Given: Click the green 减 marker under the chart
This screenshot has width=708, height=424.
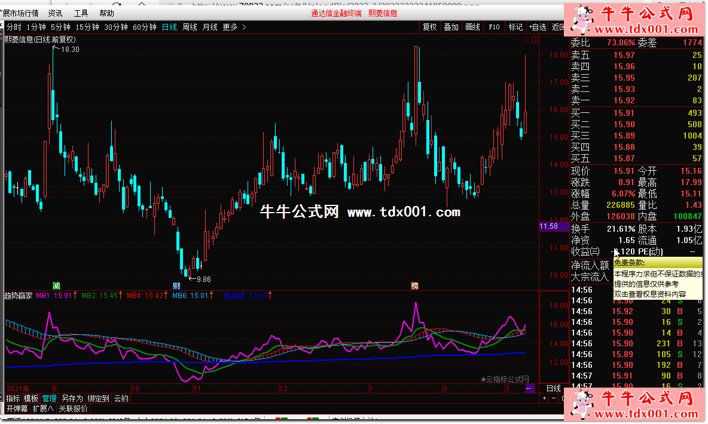Looking at the screenshot, I should pos(57,285).
